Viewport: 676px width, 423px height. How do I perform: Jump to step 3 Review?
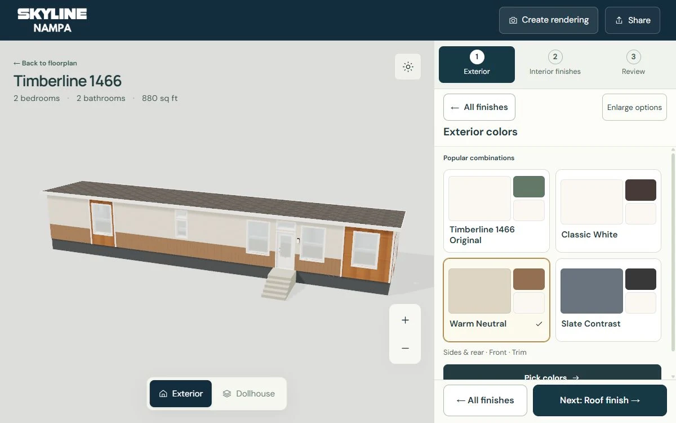coord(633,64)
